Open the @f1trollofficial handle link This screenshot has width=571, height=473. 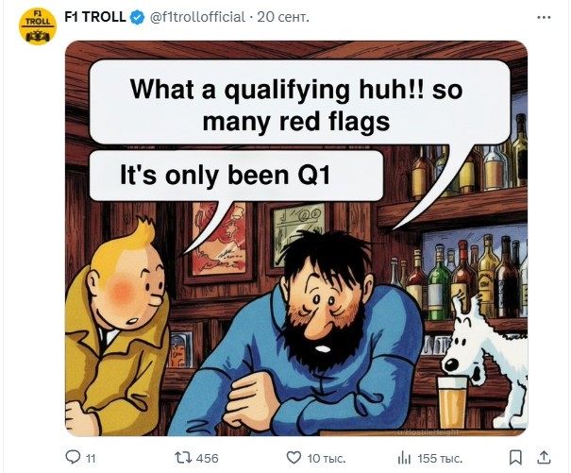point(198,17)
